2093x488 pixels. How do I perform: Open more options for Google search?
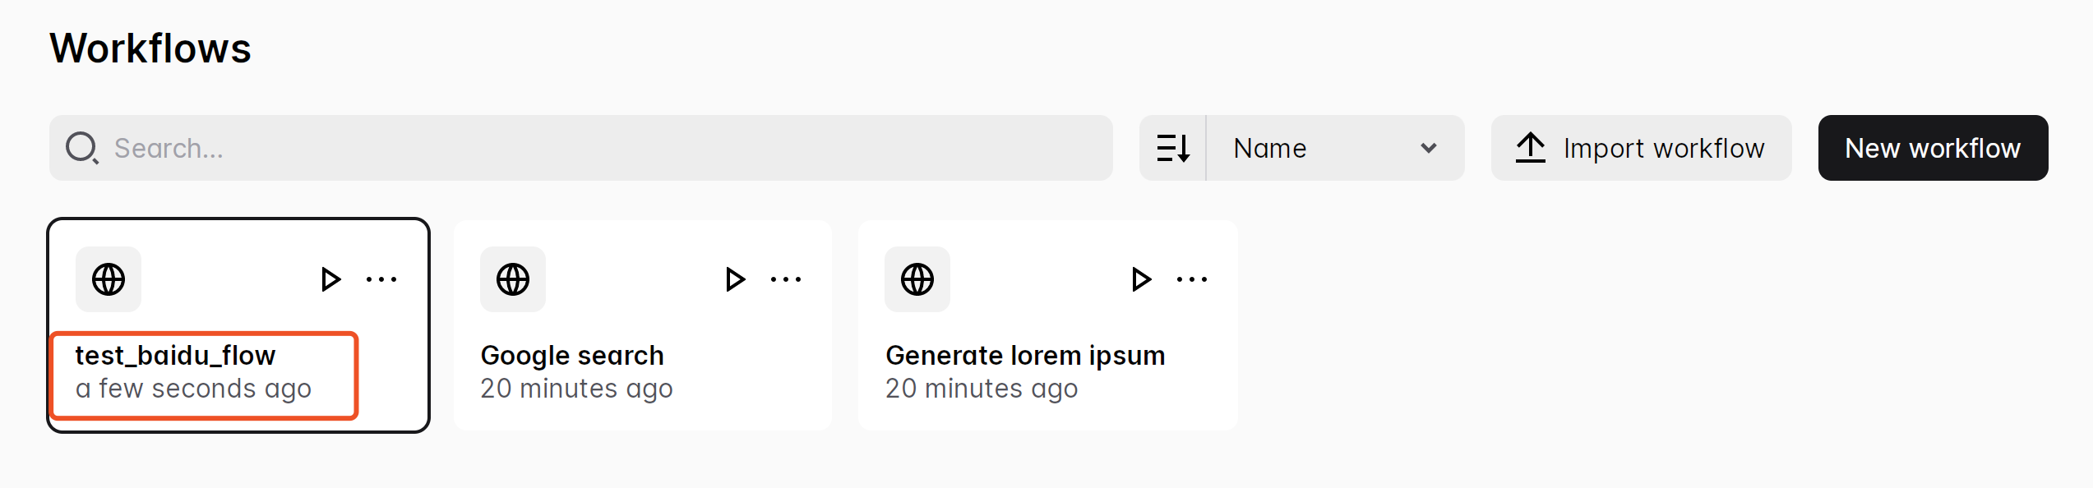point(786,279)
